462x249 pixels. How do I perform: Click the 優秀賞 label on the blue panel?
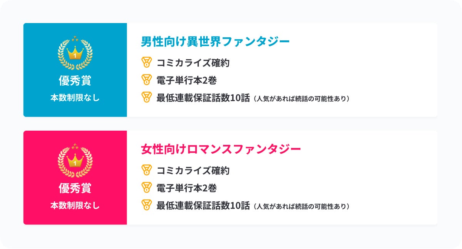(x=75, y=81)
